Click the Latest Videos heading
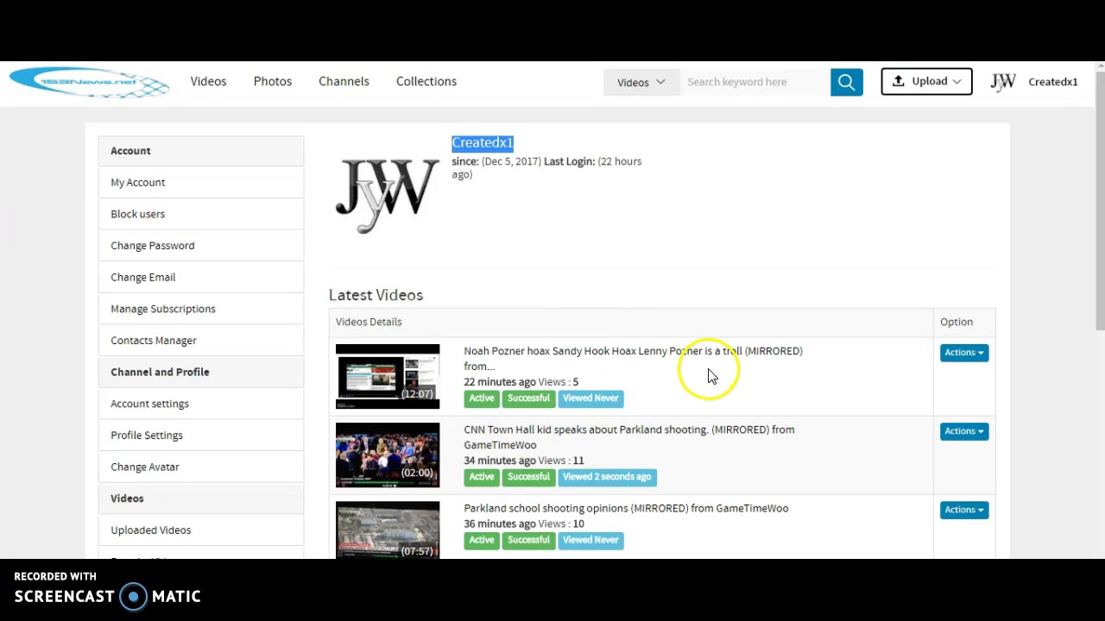Screen dimensions: 1105x621 point(376,295)
